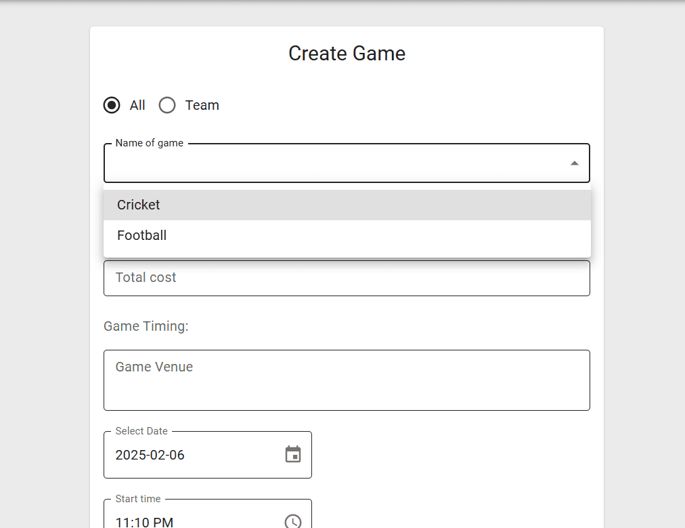The width and height of the screenshot is (685, 528).
Task: Click the Team label text
Action: [201, 105]
